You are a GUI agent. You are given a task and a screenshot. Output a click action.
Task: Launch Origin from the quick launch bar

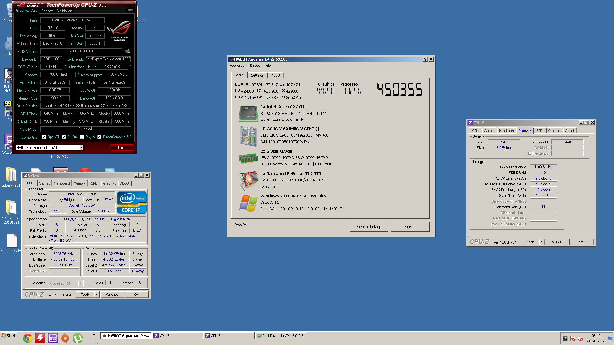click(65, 338)
